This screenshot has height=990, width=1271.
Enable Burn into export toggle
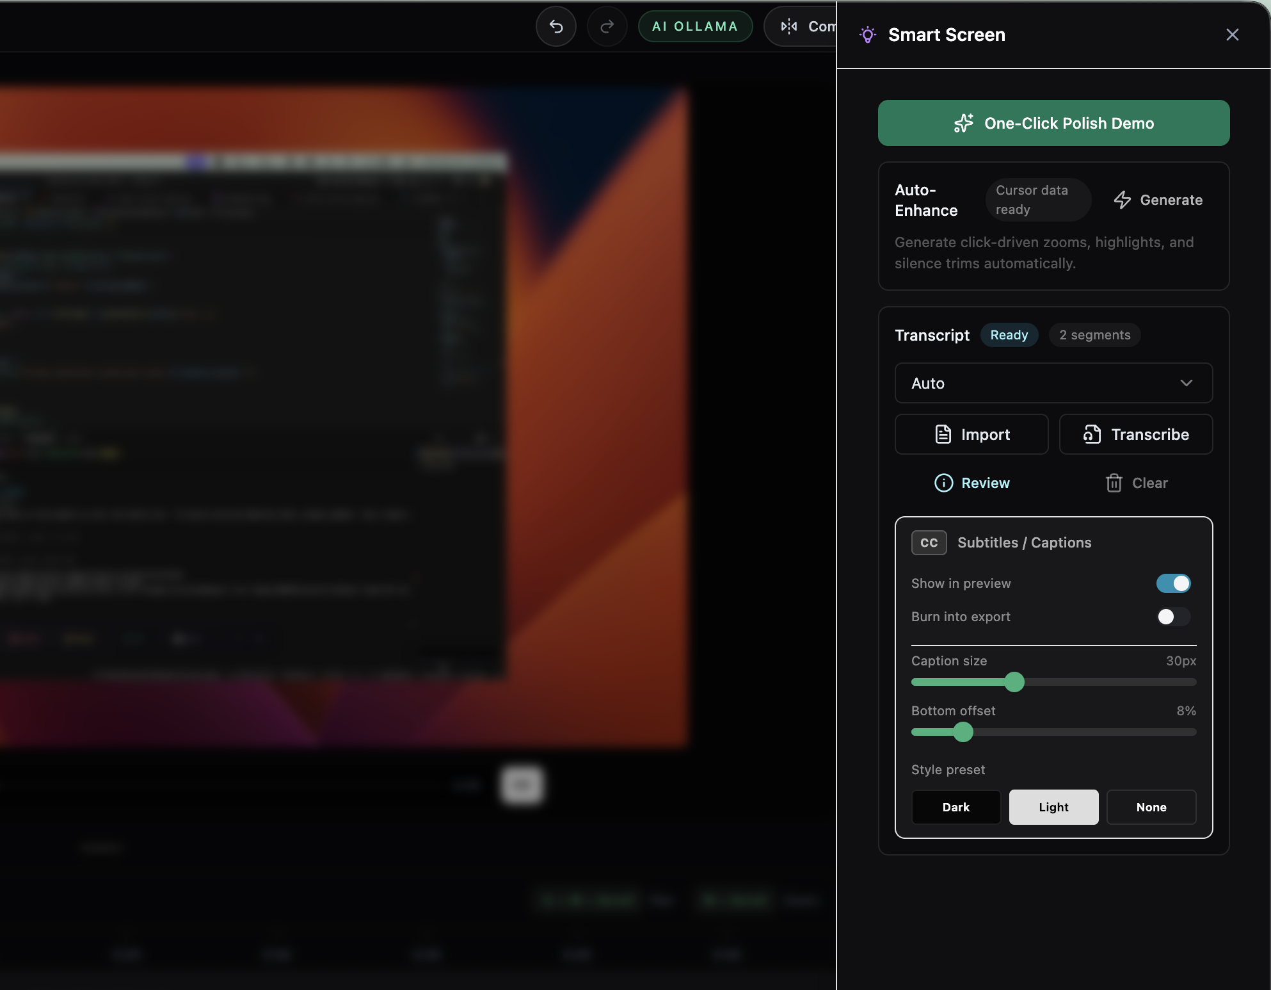click(x=1172, y=617)
